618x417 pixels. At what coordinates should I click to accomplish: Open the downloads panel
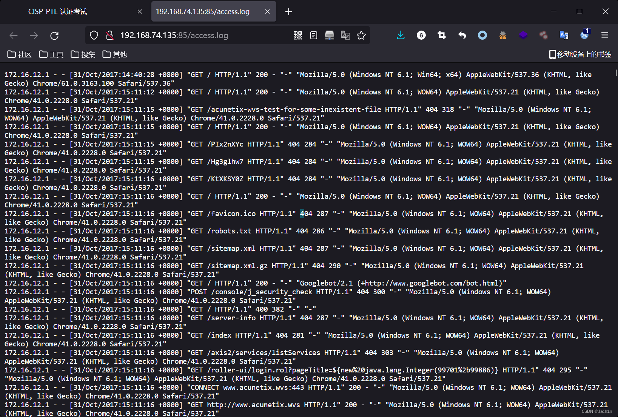point(401,36)
